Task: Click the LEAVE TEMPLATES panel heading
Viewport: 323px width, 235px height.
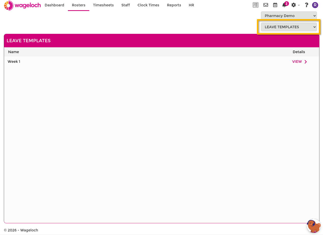Action: 29,41
